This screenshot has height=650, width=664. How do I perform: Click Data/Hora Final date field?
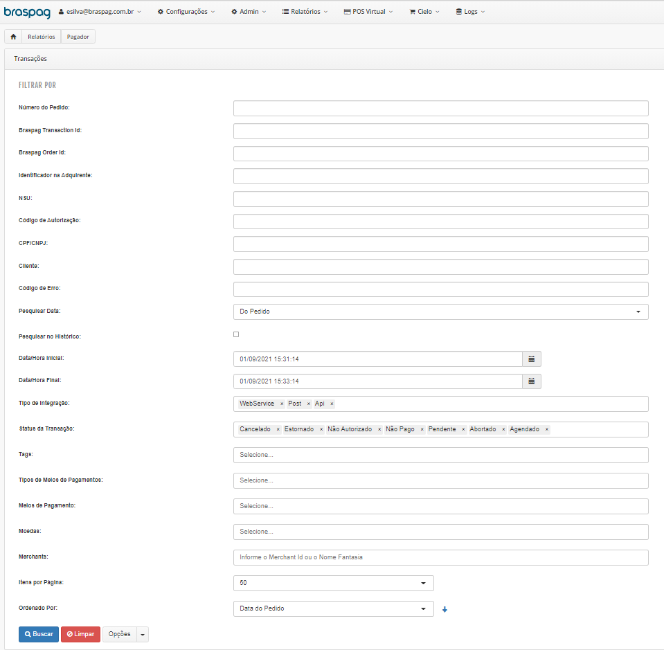378,381
